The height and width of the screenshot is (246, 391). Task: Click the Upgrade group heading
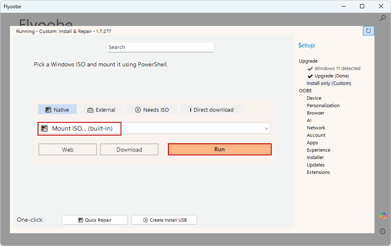click(x=308, y=61)
